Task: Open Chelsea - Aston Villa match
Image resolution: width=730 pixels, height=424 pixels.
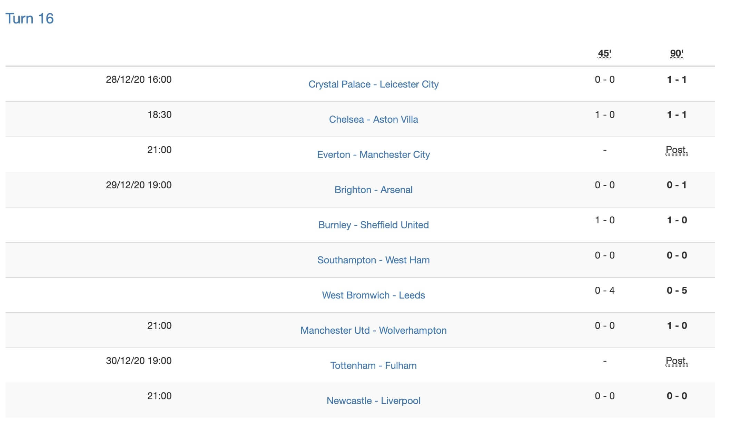Action: point(373,119)
